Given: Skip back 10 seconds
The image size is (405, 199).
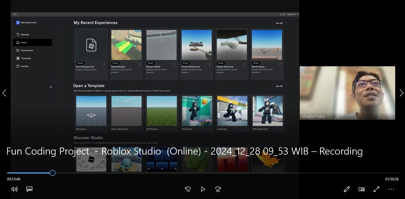Looking at the screenshot, I should point(188,189).
